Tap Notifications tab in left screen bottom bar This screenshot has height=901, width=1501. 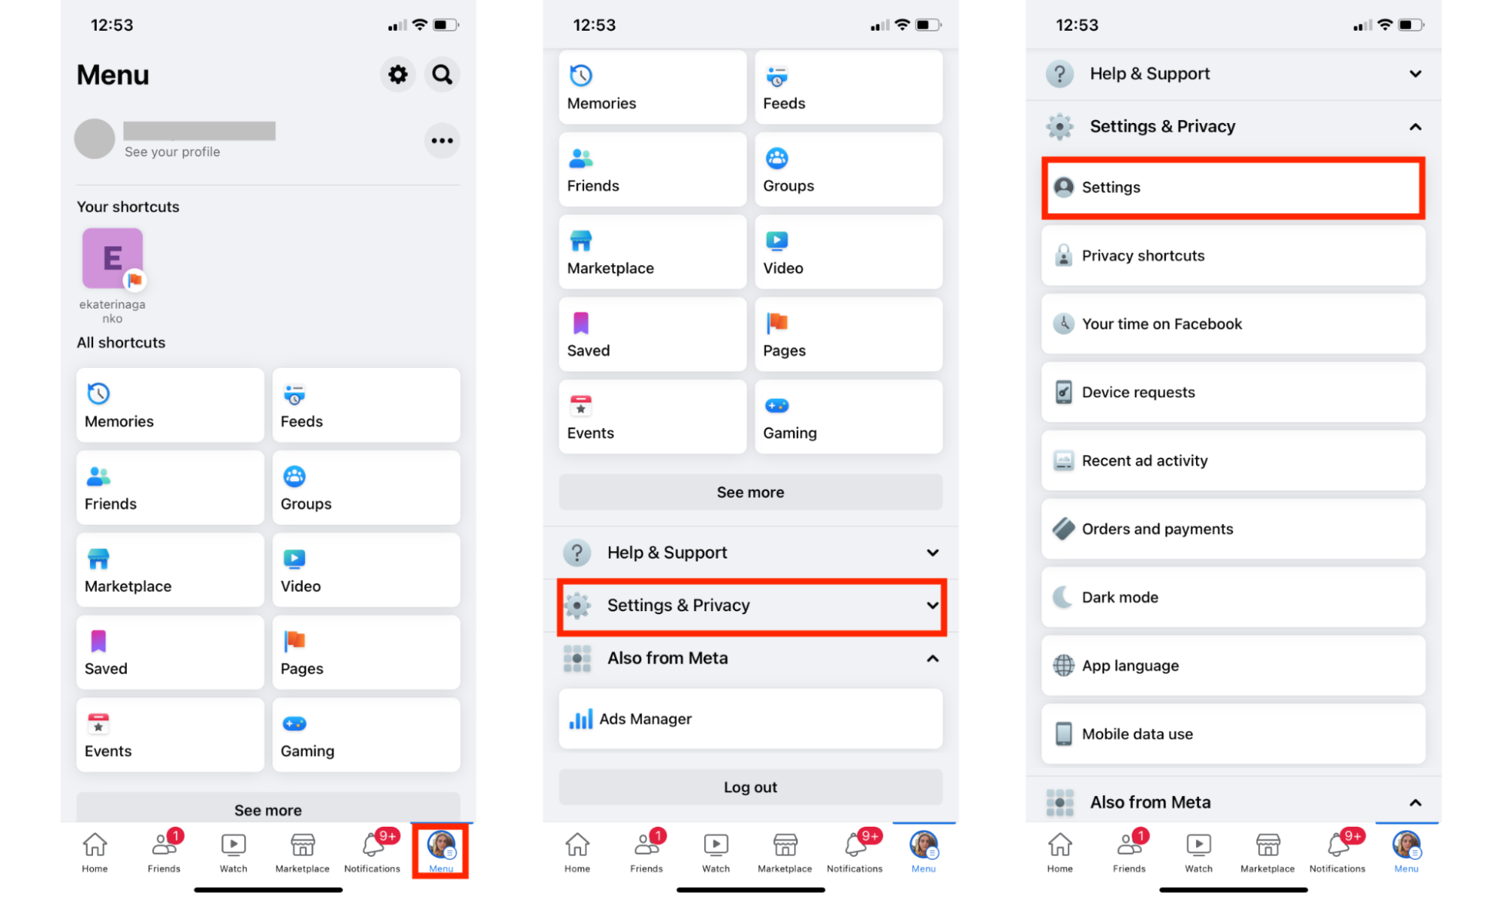[372, 852]
